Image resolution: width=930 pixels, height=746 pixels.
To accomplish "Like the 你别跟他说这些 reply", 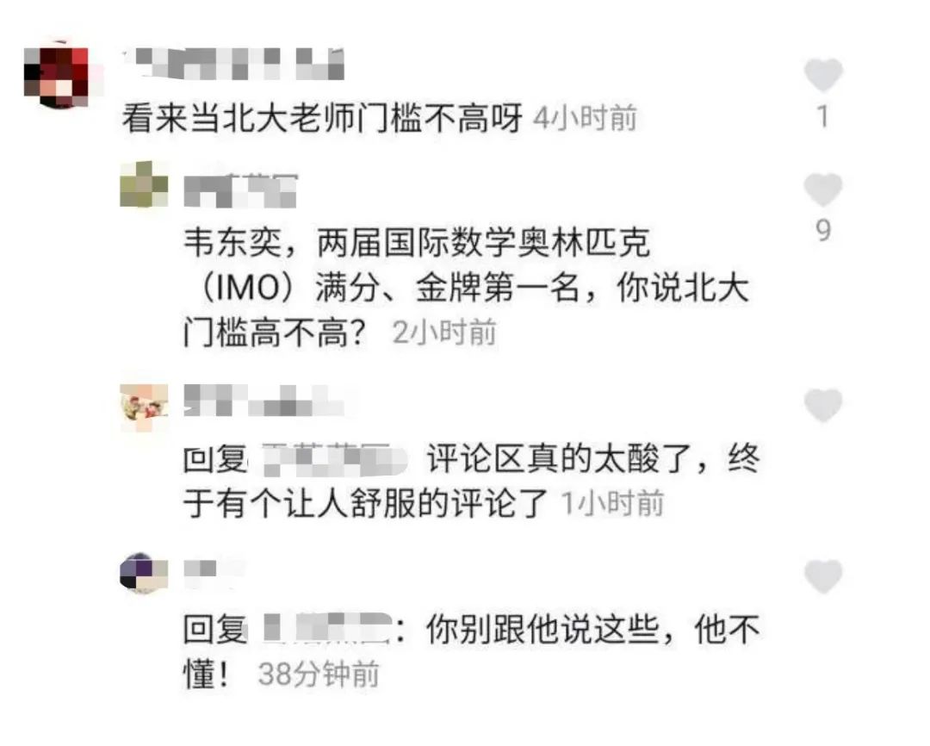I will 823,576.
